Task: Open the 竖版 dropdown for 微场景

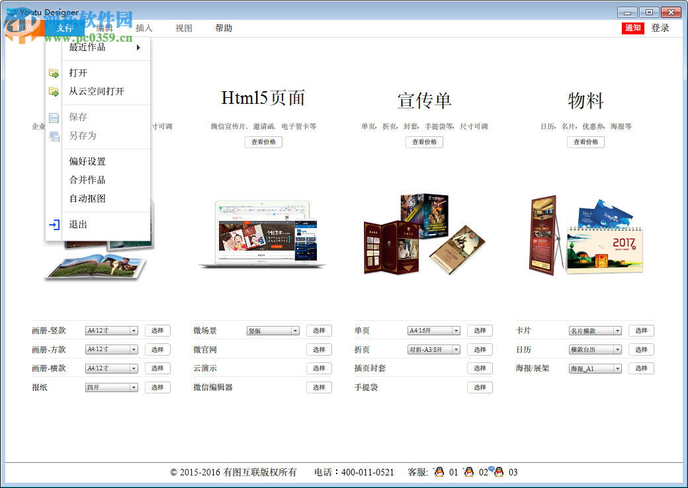Action: pos(273,330)
